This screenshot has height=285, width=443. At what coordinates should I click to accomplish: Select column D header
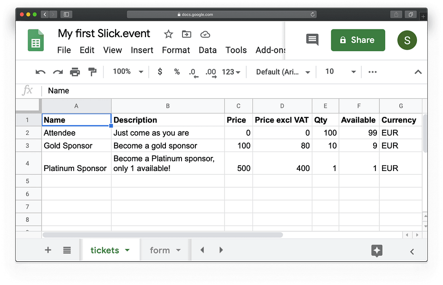pyautogui.click(x=282, y=106)
